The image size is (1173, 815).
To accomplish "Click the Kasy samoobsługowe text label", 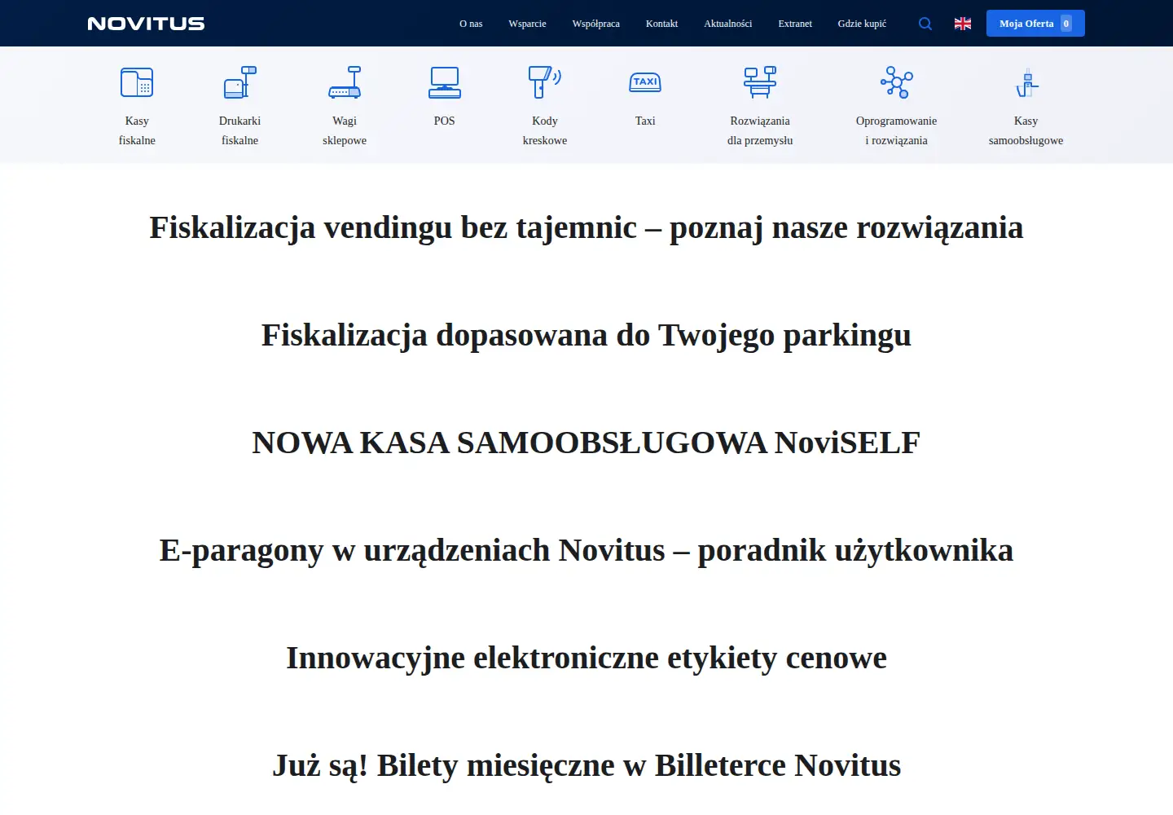I will click(x=1026, y=130).
